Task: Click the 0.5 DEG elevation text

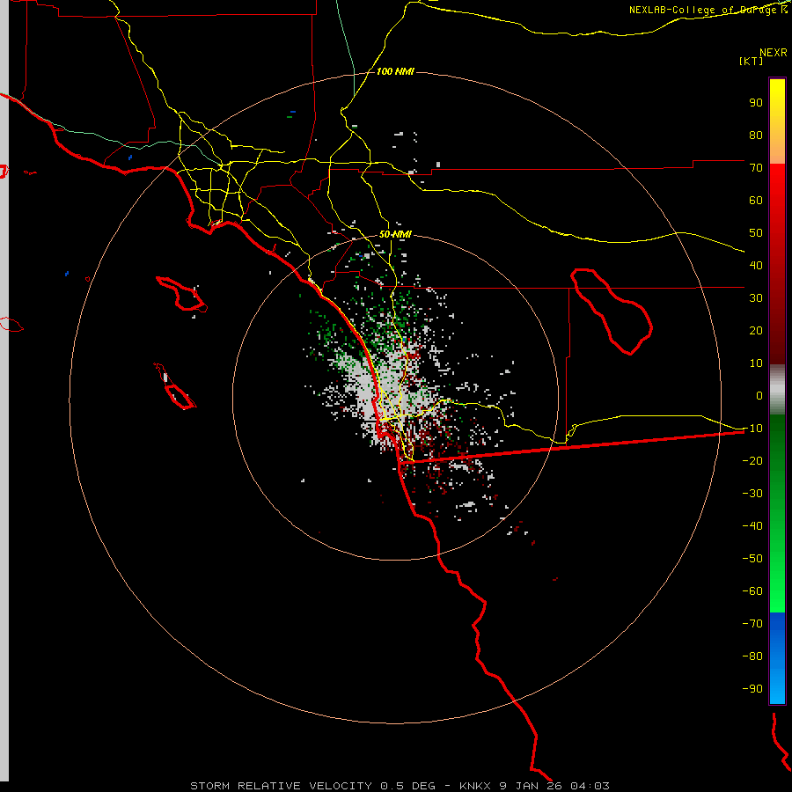Action: pos(407,786)
